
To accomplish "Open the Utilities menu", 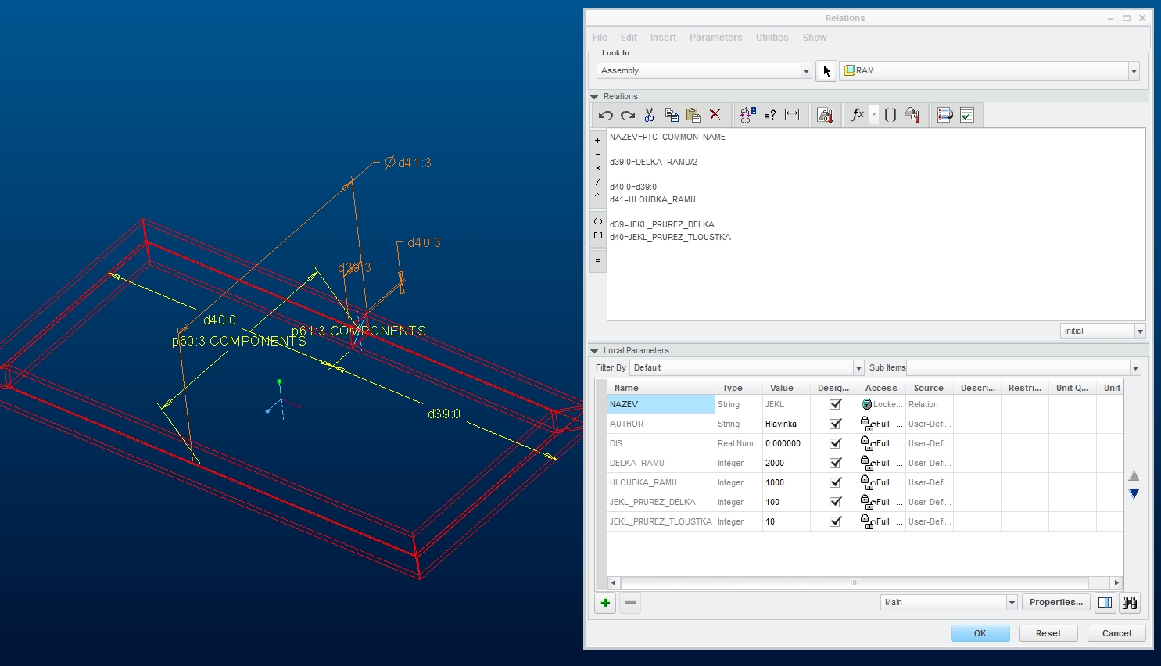I will [772, 38].
